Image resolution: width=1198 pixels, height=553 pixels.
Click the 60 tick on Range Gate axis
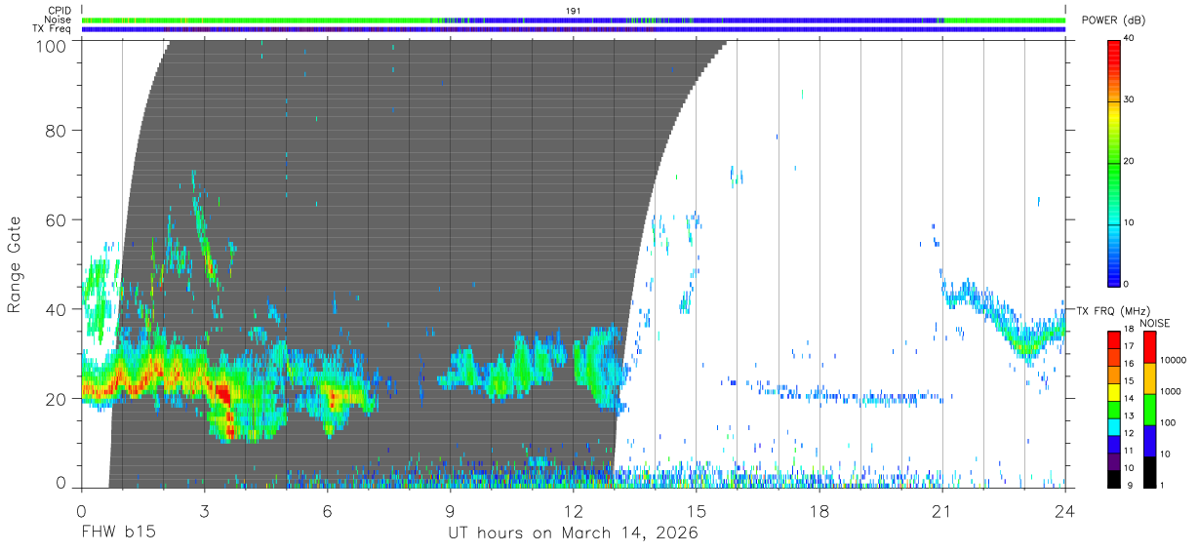55,219
